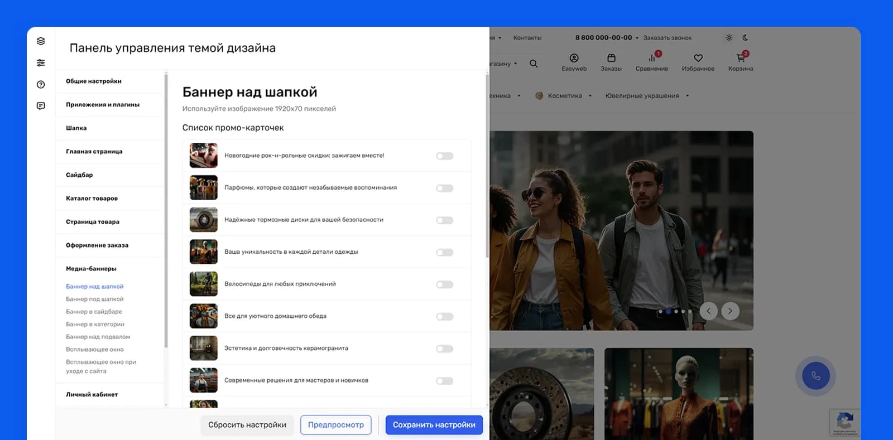Viewport: 893px width, 440px height.
Task: Click the blue phone callback button
Action: (815, 376)
